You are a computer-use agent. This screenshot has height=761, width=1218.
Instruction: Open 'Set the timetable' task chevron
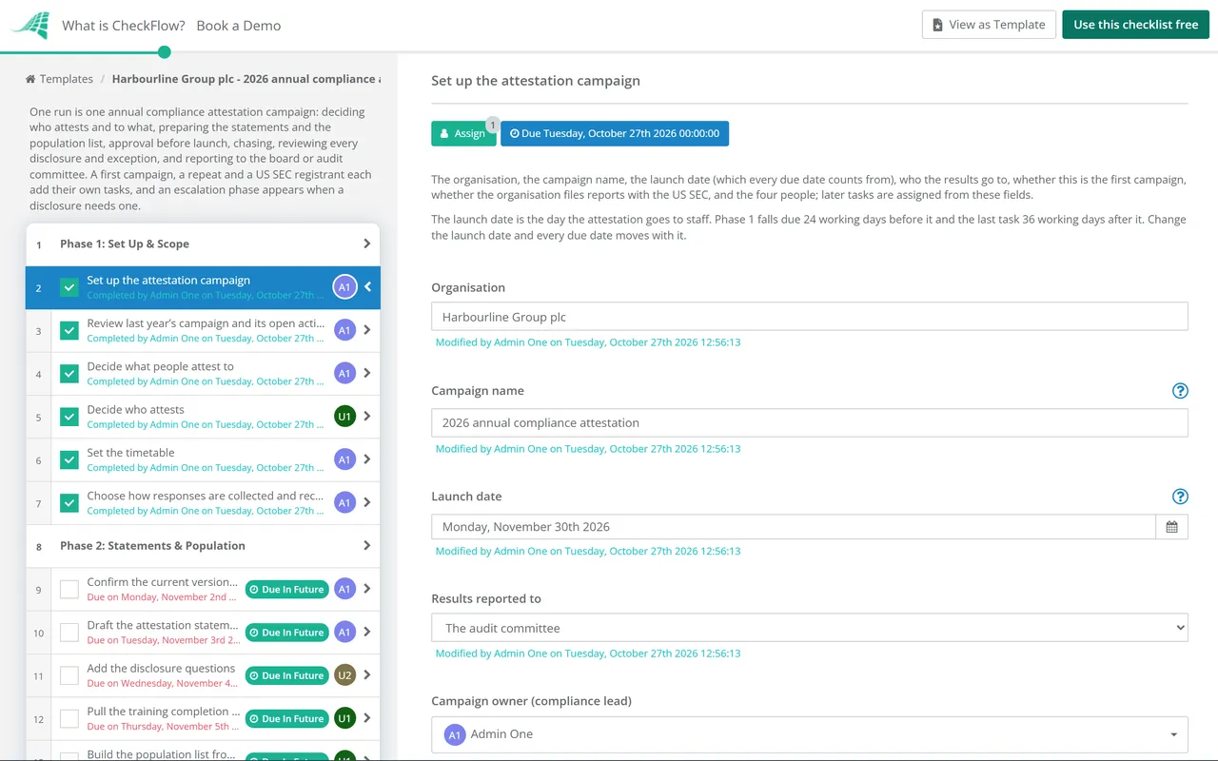(x=367, y=459)
